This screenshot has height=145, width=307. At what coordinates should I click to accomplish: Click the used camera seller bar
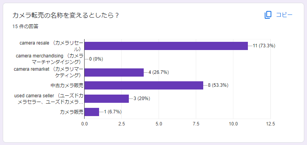coord(107,98)
